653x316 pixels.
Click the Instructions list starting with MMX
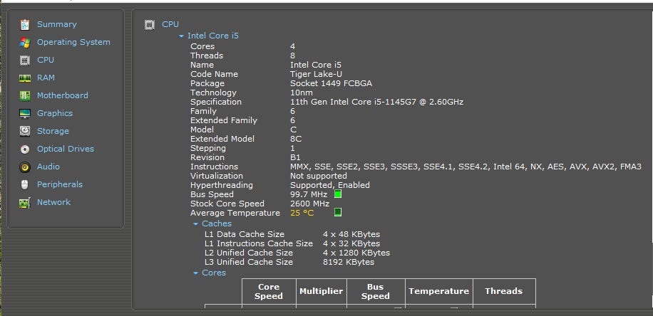(x=466, y=167)
